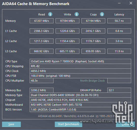This screenshot has height=130, width=137.
Task: Click the BIOS Version 1.60 field
Action: coord(80,109)
